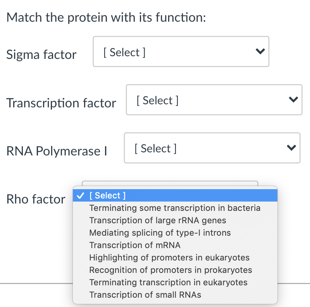Choose "Terminating some transcription in bacteria"
The height and width of the screenshot is (307, 310).
click(x=175, y=208)
